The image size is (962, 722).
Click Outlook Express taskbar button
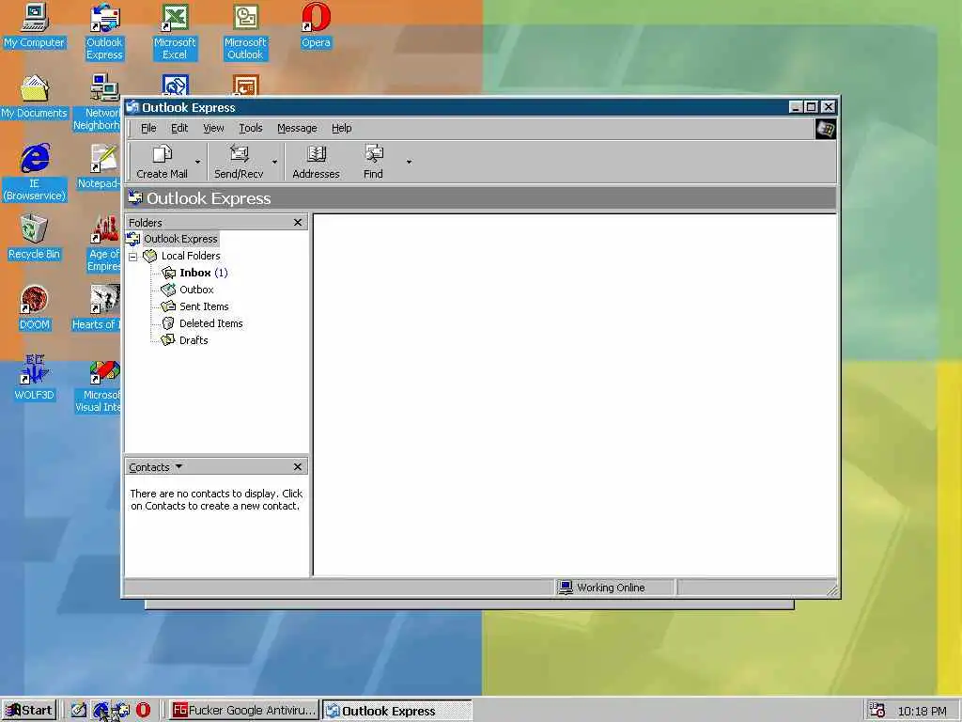(397, 711)
